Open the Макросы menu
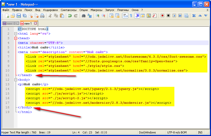Image resolution: width=211 pixels, height=136 pixels. click(97, 10)
